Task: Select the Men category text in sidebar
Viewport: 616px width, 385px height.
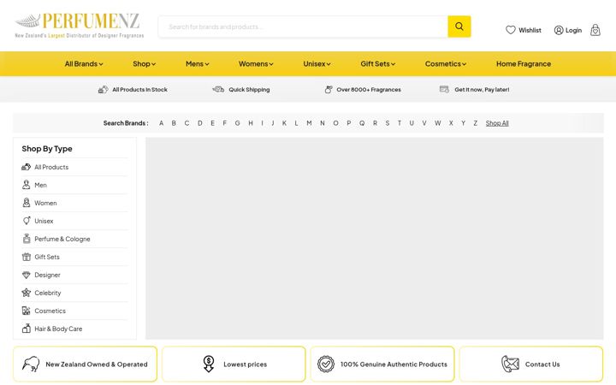Action: (40, 185)
